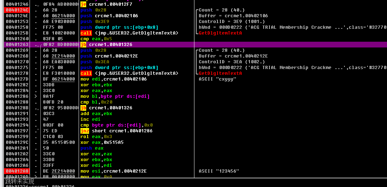Click the purple highlighted jb instruction at 00401263
This screenshot has width=387, height=187.
106,45
